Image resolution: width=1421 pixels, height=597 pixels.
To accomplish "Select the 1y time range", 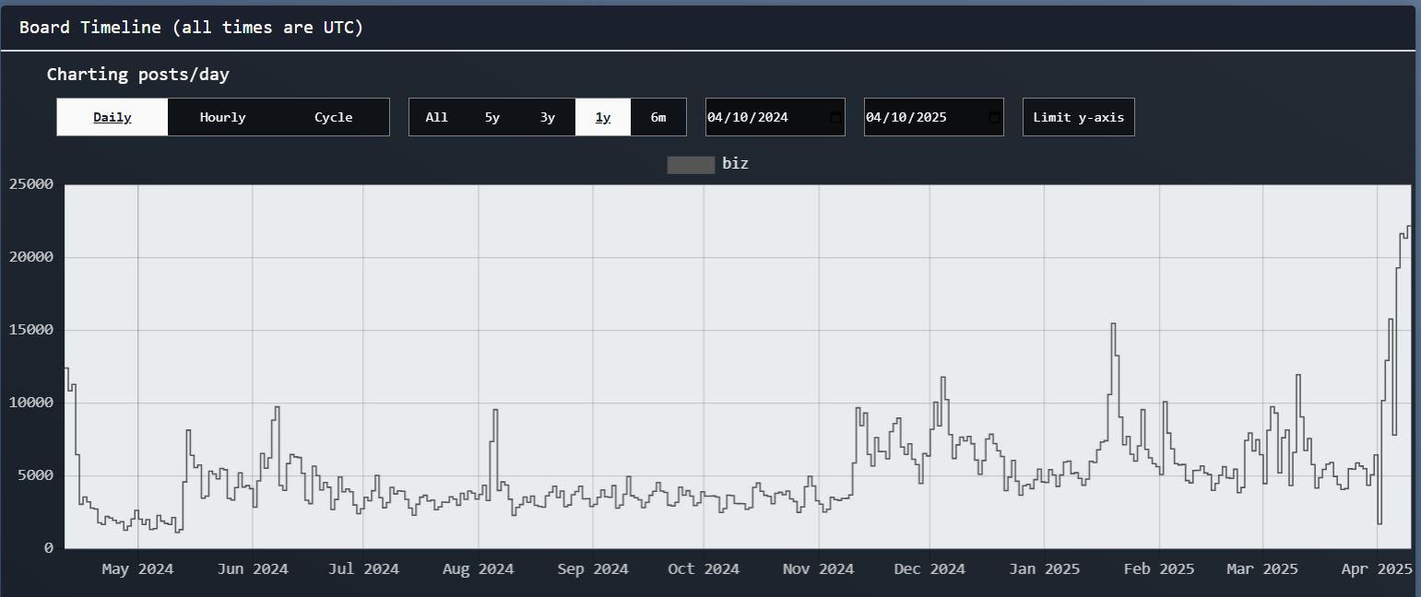I will [x=603, y=117].
